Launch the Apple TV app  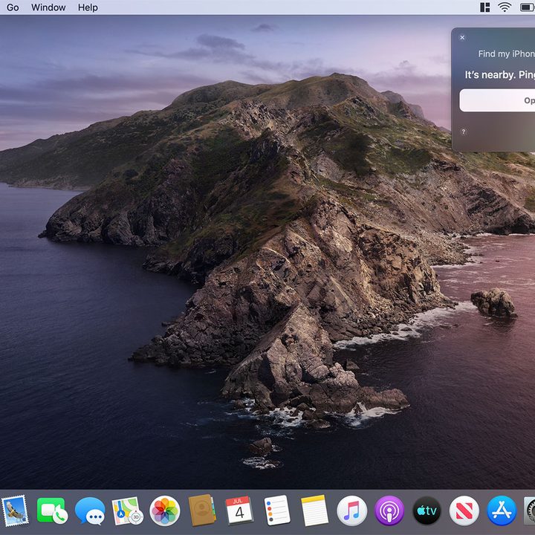427,510
